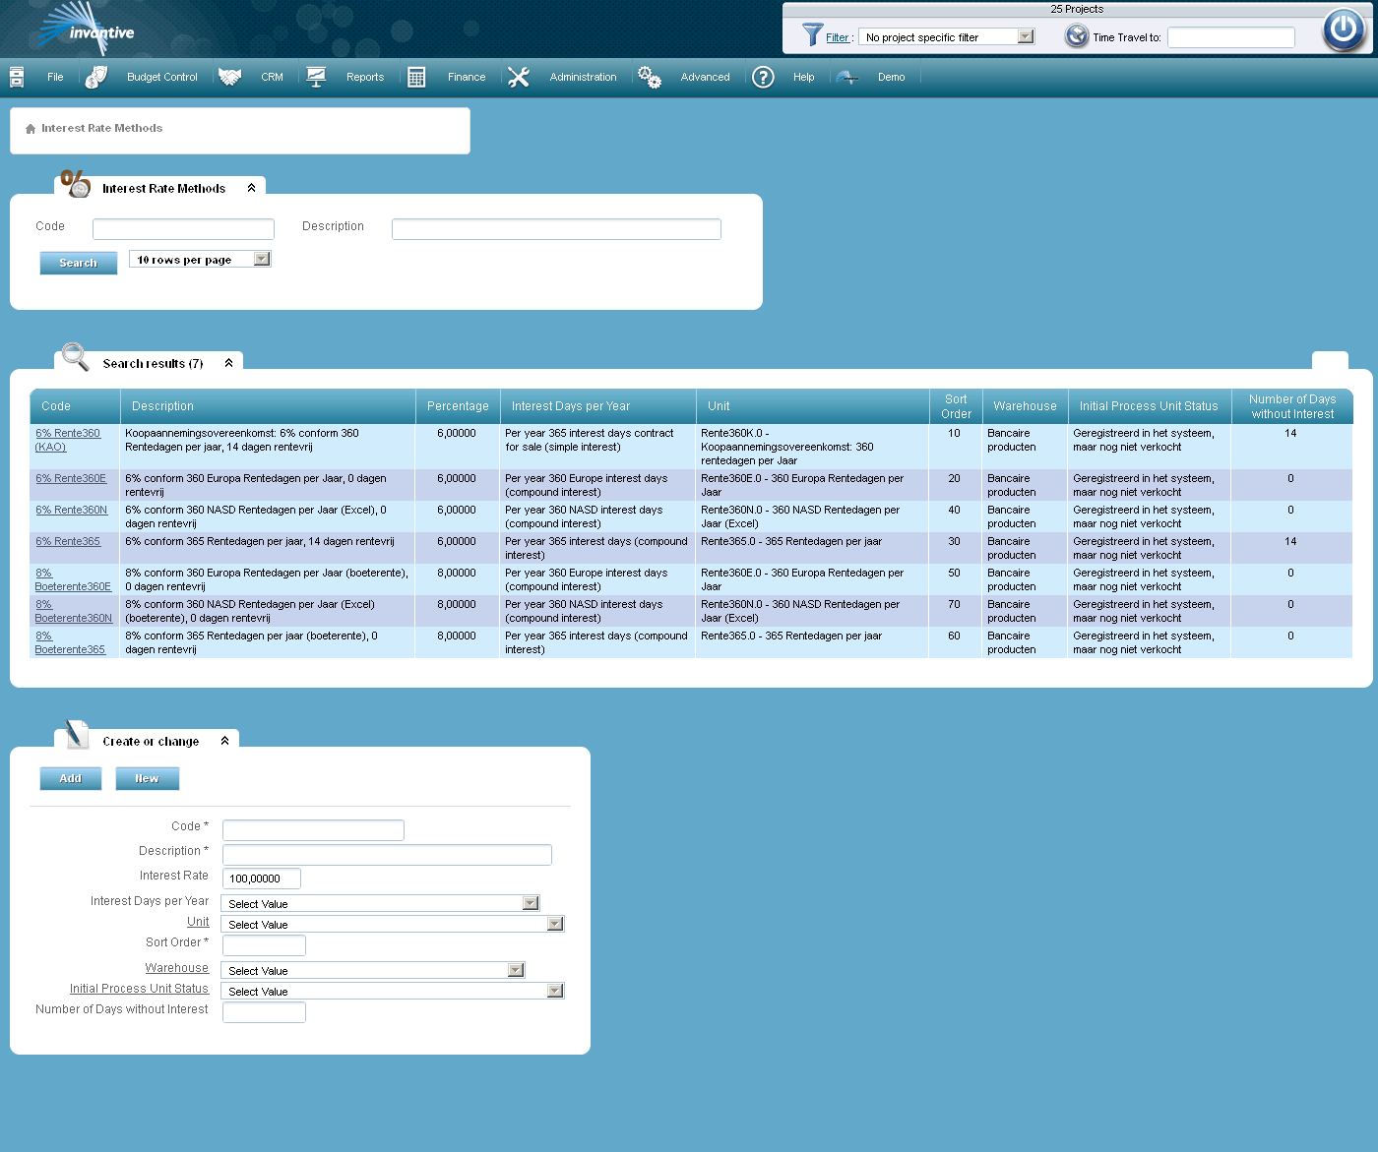
Task: Click the Advanced gears icon
Action: point(650,77)
